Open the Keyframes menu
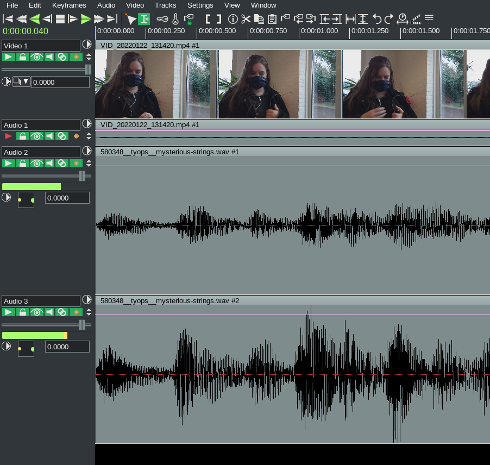490x465 pixels. 69,5
